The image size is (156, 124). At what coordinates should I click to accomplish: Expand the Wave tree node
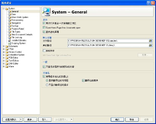coord(4,66)
